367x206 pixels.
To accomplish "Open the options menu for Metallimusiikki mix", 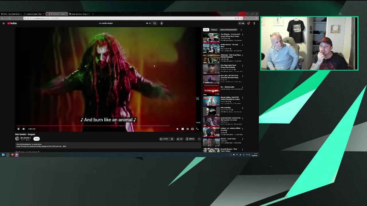I will pyautogui.click(x=243, y=87).
